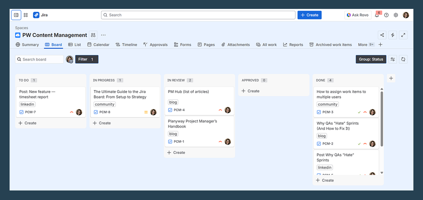Click the assignee avatar on PCM-4 card
Viewport: 423px width, 200px height.
point(228,110)
